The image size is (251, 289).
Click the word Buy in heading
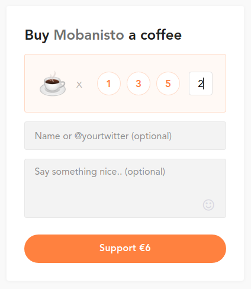point(37,36)
